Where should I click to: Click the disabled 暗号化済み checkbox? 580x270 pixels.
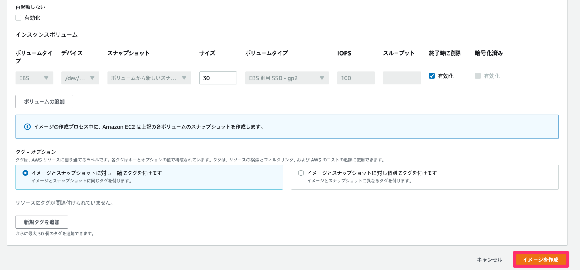click(477, 76)
